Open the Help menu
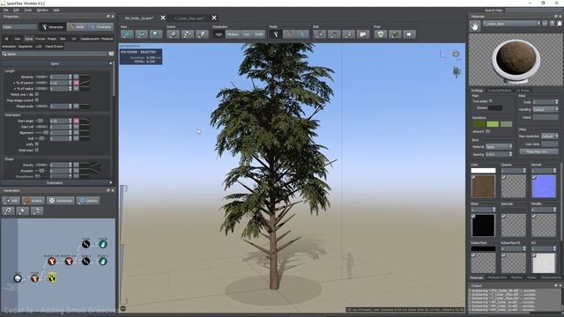 pyautogui.click(x=56, y=10)
